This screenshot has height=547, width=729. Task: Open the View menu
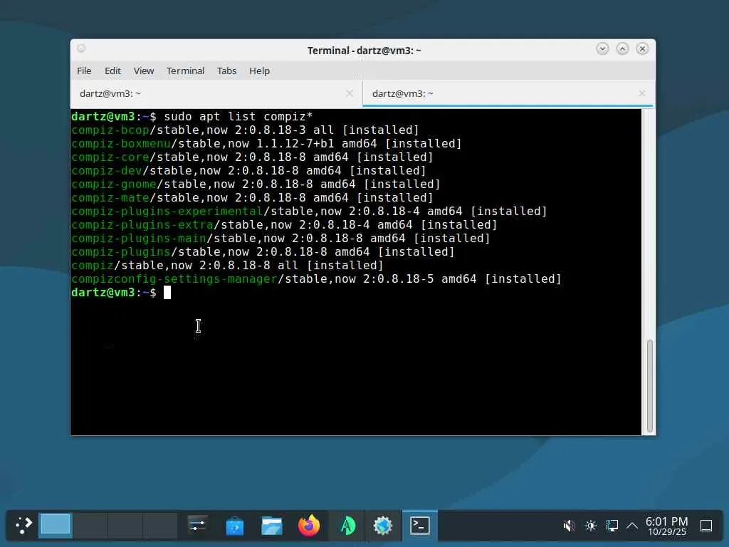144,71
